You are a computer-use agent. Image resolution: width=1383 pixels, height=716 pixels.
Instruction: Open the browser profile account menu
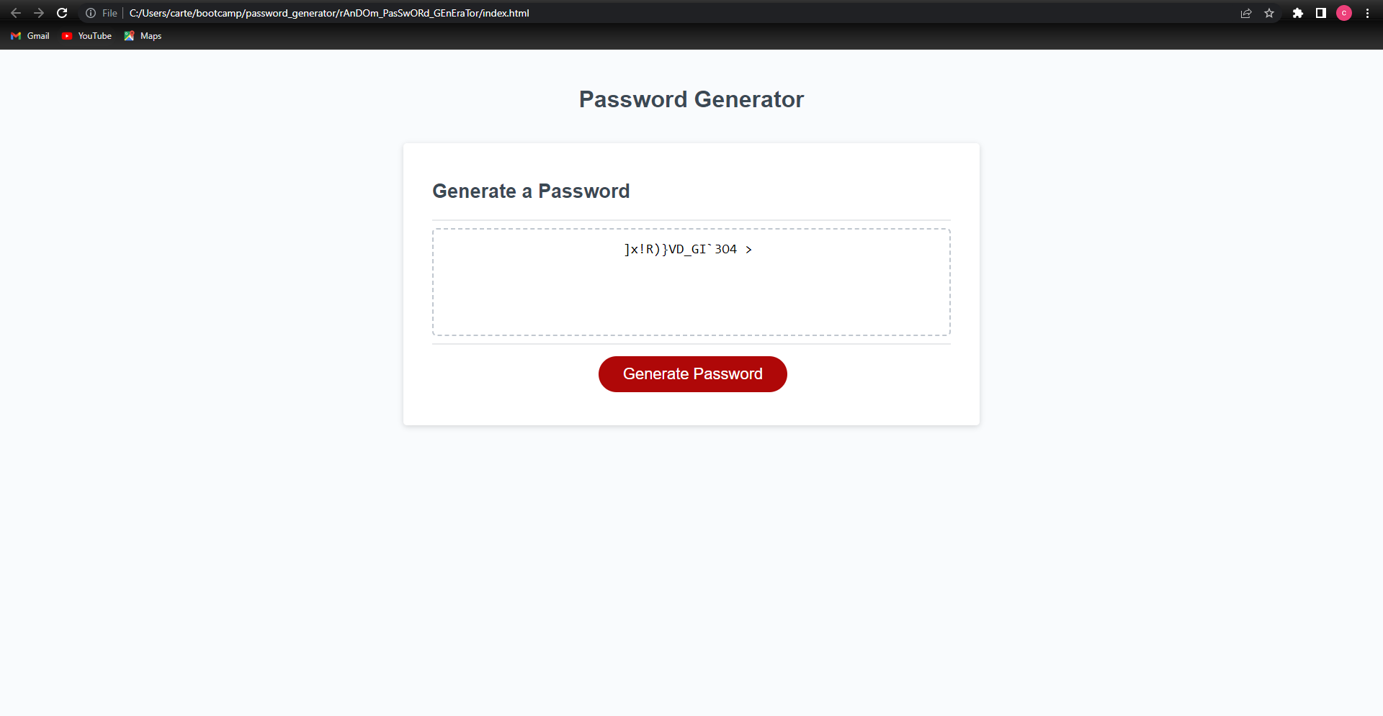click(x=1344, y=13)
